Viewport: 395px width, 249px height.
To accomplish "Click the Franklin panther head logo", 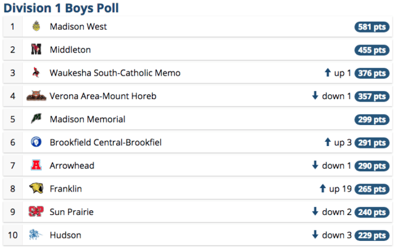I will coord(36,189).
